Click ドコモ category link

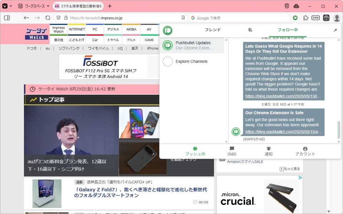pyautogui.click(x=32, y=48)
